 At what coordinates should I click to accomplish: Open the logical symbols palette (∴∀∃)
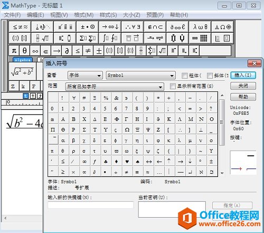tap(133, 27)
